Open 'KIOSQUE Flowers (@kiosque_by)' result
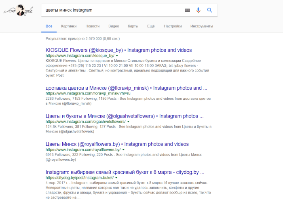283x202 pixels. [x=118, y=50]
